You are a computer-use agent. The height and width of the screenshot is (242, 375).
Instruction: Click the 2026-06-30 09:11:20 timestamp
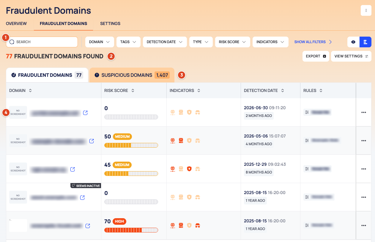tap(265, 108)
